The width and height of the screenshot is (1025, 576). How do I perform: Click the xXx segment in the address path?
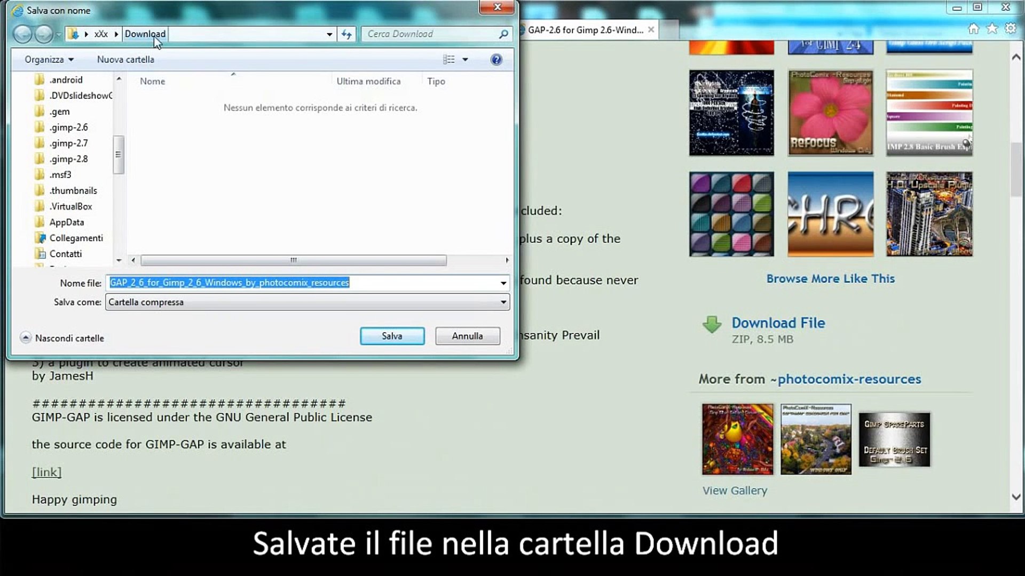click(x=101, y=34)
